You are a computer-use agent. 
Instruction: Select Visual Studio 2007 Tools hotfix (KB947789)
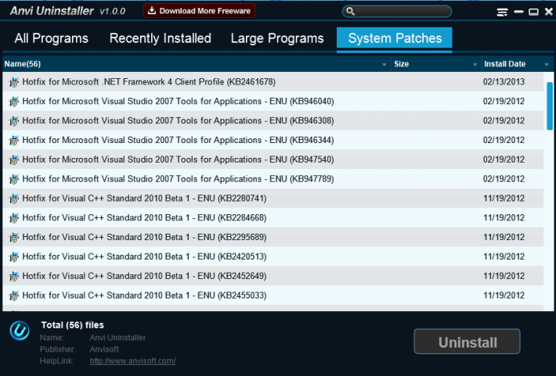[x=273, y=179]
